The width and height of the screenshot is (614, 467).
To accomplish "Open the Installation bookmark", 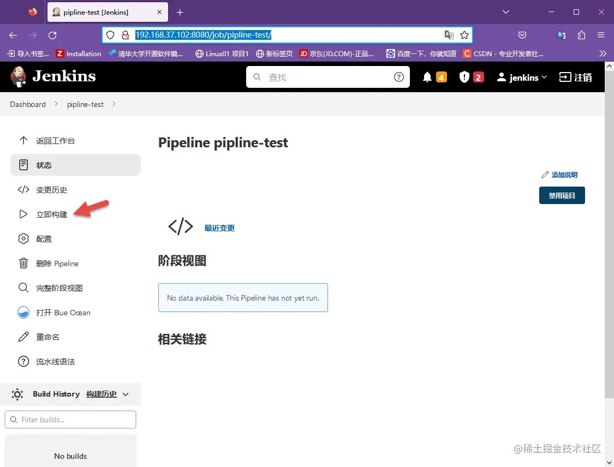I will tap(78, 53).
